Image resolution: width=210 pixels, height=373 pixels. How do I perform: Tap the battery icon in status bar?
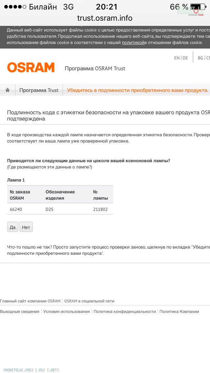(198, 7)
